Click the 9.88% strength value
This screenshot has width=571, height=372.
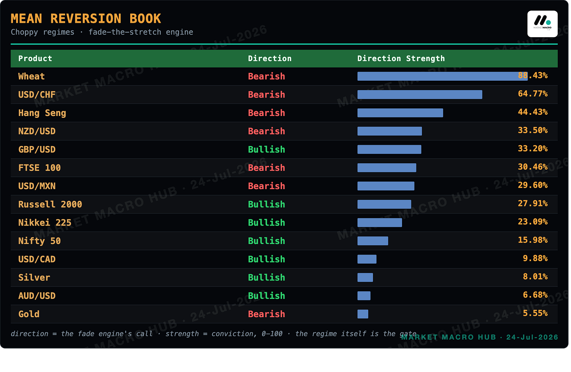(x=535, y=258)
